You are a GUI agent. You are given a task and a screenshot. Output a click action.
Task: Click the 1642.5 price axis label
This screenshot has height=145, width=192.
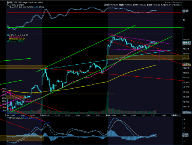186,40
